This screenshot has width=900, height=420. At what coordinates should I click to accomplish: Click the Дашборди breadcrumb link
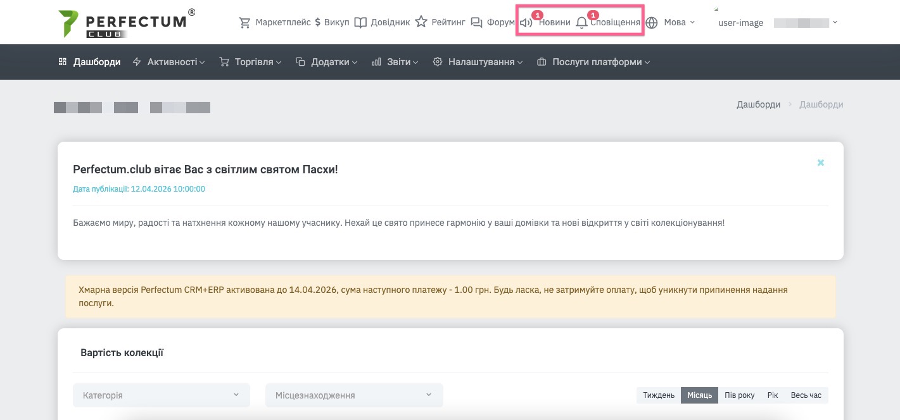pyautogui.click(x=758, y=104)
